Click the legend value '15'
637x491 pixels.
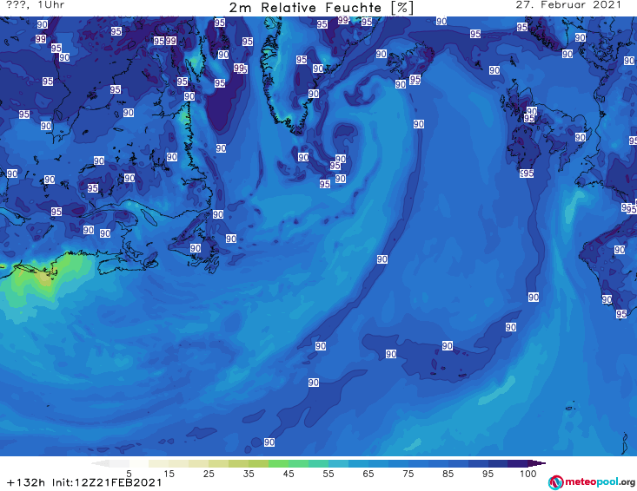[169, 474]
